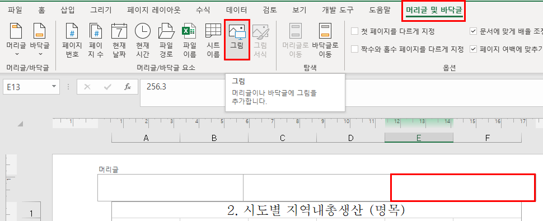543x221 pixels.
Task: Click the title cell 시도별 지역내총생산 (명목)
Action: point(316,210)
